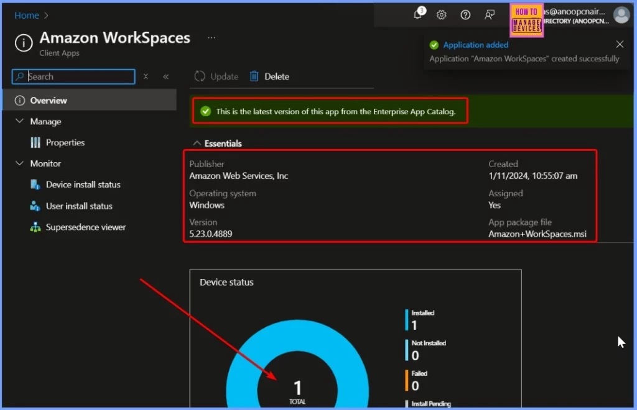Click the green checkmark in latest version banner
The width and height of the screenshot is (637, 410).
205,111
